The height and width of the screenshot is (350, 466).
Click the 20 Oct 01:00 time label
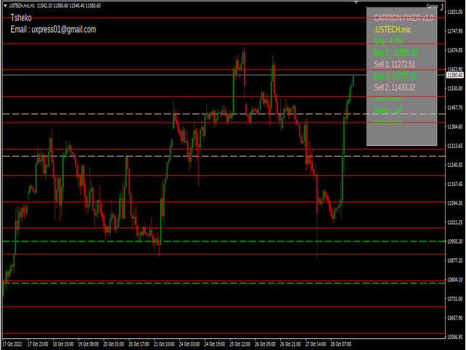click(114, 344)
